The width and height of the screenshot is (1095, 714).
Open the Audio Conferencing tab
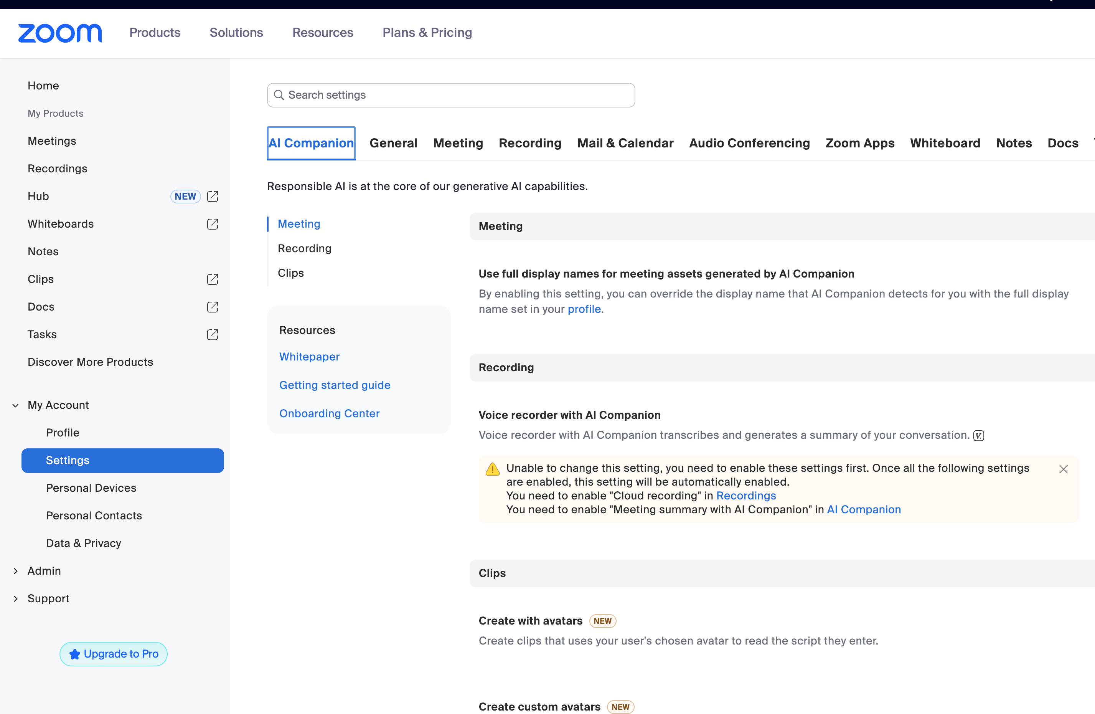[749, 143]
